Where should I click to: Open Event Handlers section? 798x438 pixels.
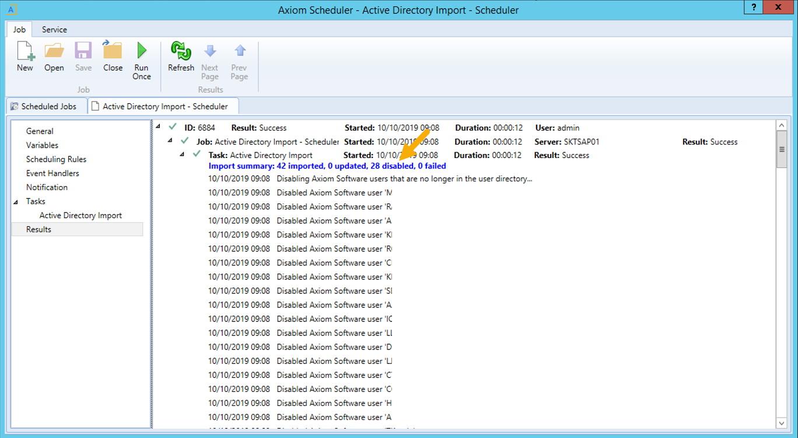click(52, 173)
